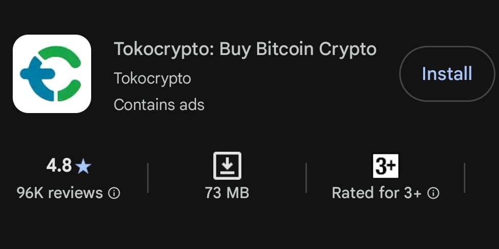Open the info icon beside Rated for 3+
499x249 pixels.
click(x=433, y=193)
